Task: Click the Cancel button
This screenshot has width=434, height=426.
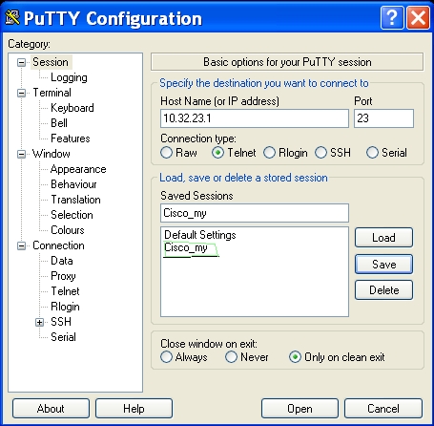Action: 383,409
